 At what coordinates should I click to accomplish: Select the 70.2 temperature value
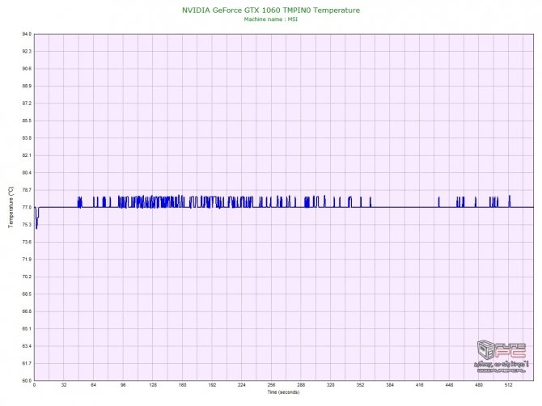point(27,277)
